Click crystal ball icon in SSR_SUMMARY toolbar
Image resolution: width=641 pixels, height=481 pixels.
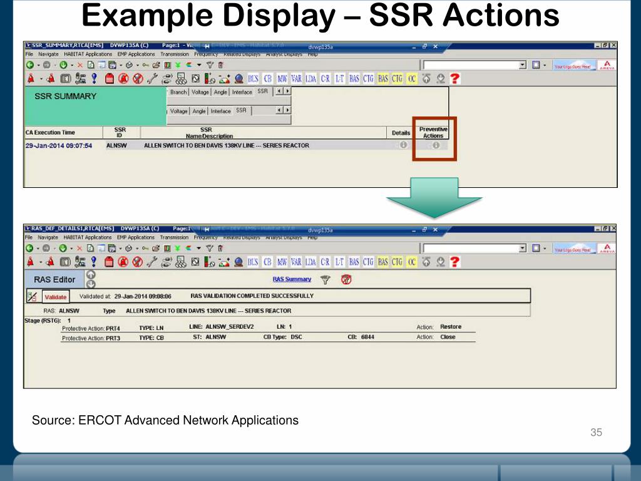click(238, 78)
